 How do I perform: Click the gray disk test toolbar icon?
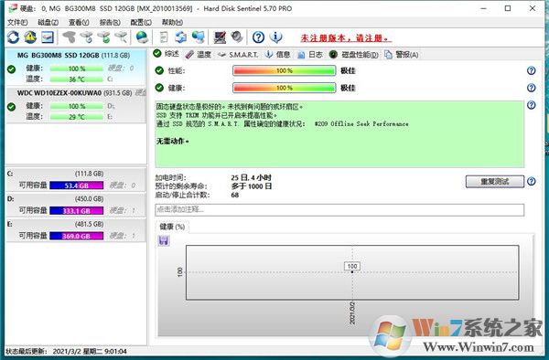pos(69,37)
